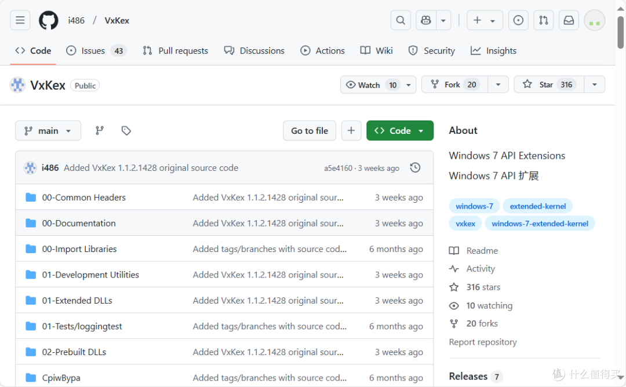Click the Go to file button
The width and height of the screenshot is (626, 387).
click(x=310, y=131)
